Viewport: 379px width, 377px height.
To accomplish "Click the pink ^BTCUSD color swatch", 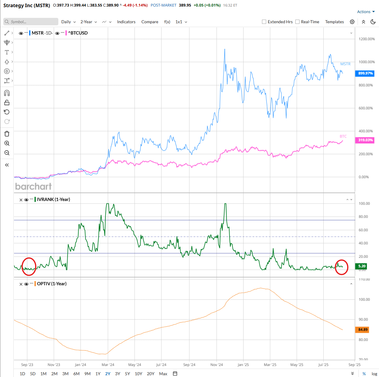I will [66, 33].
